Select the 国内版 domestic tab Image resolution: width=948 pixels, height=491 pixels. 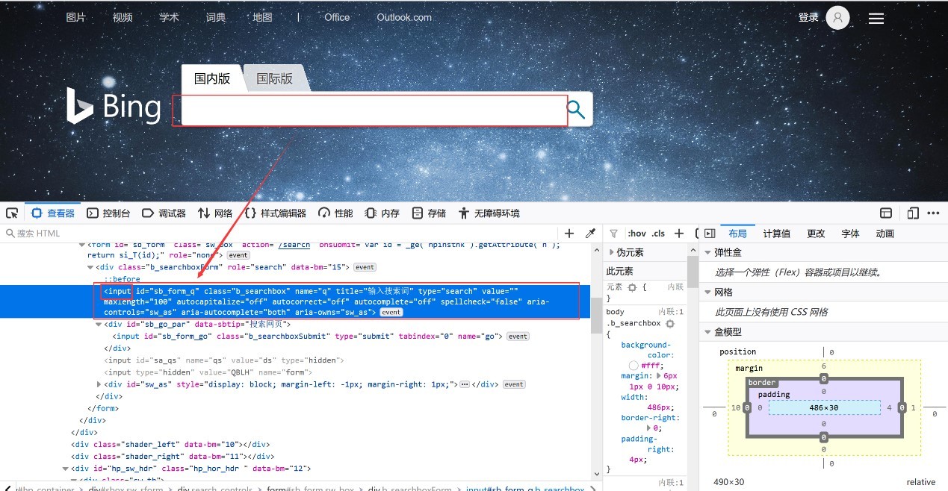[x=212, y=78]
